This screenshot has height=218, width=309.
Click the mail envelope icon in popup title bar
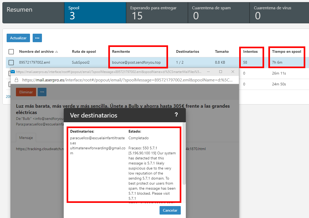click(x=13, y=72)
